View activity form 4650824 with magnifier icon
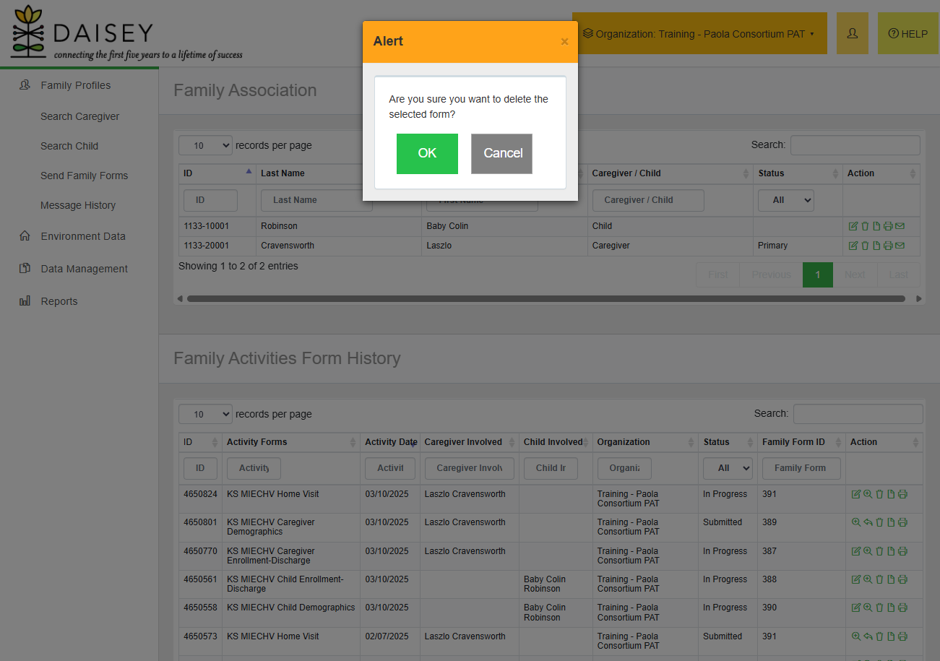This screenshot has height=661, width=940. pos(868,494)
